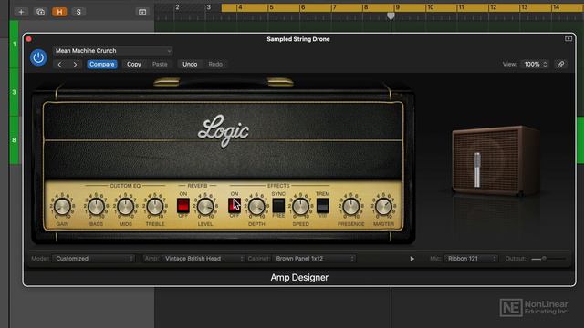Image resolution: width=584 pixels, height=328 pixels.
Task: Click the Redo button
Action: coord(215,65)
